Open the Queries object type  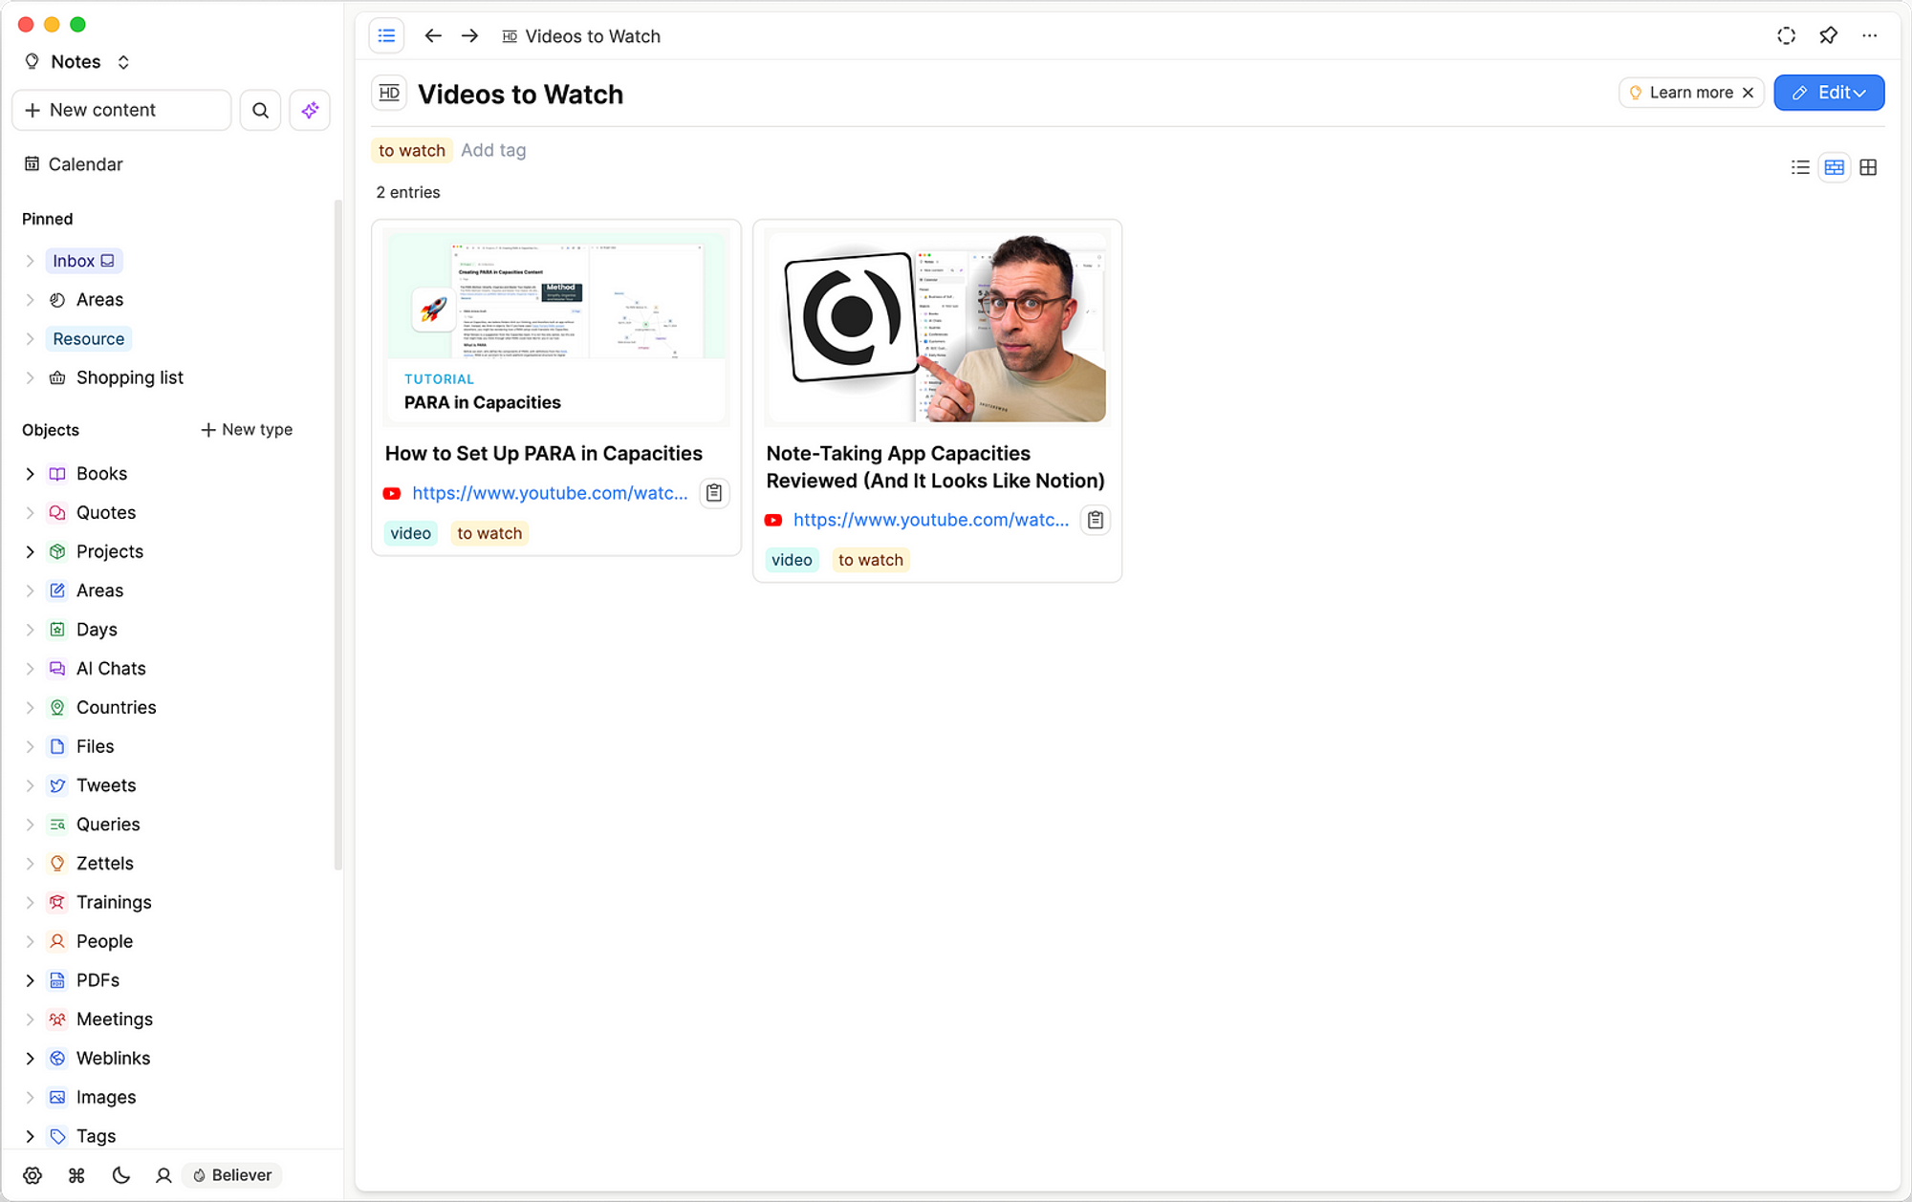coord(107,825)
